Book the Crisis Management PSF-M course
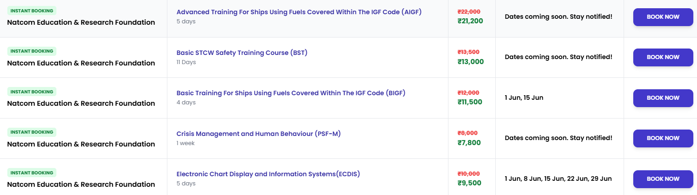The height and width of the screenshot is (195, 697). [663, 138]
